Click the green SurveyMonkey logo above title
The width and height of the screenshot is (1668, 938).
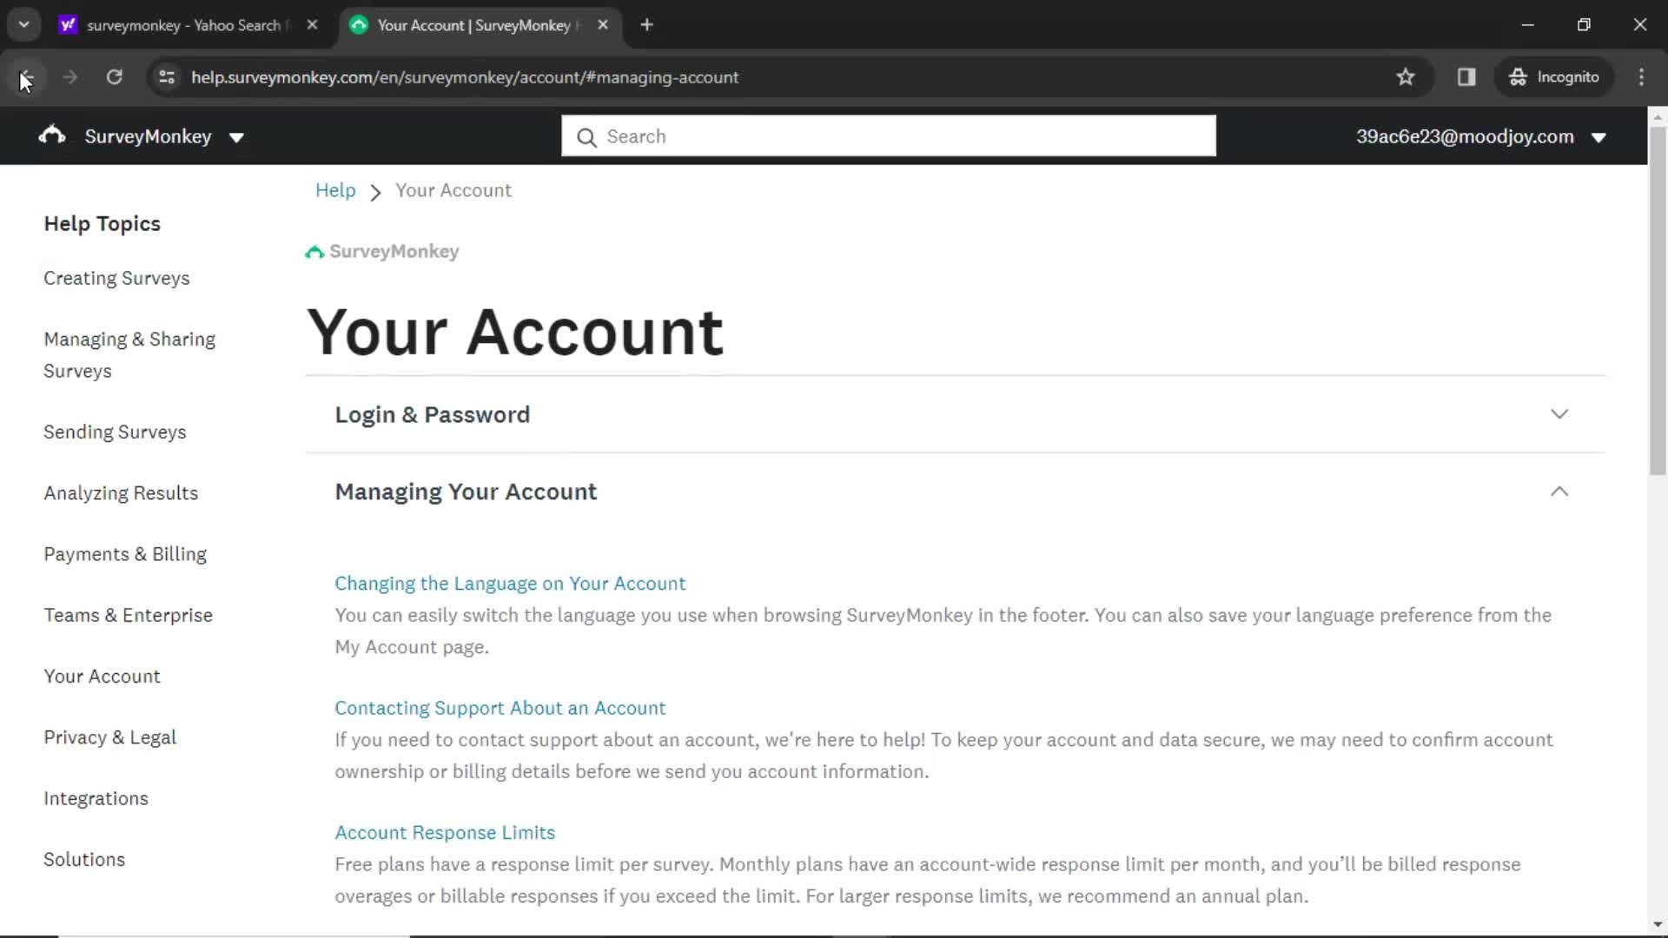coord(381,251)
